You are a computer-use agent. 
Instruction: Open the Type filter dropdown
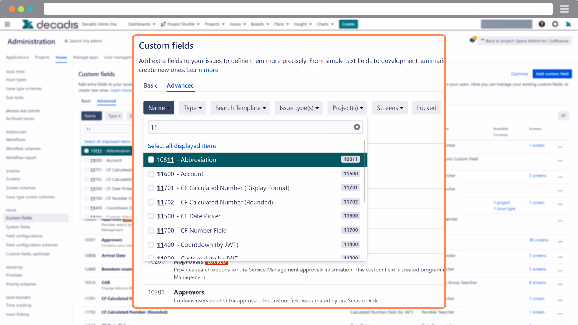193,108
